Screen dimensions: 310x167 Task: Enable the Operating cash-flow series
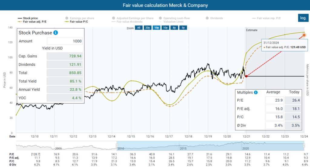coord(174,18)
